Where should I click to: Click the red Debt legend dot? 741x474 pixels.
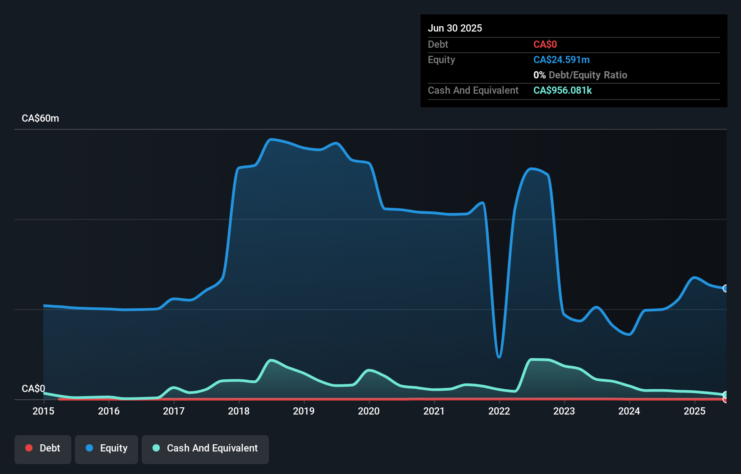coord(29,448)
